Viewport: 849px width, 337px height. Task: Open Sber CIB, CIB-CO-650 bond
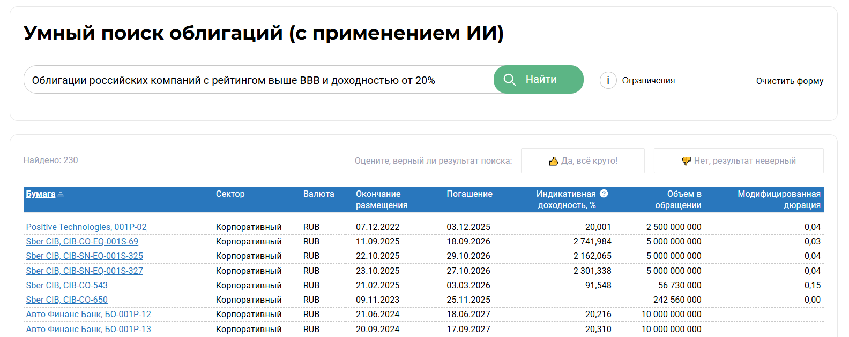[x=67, y=300]
